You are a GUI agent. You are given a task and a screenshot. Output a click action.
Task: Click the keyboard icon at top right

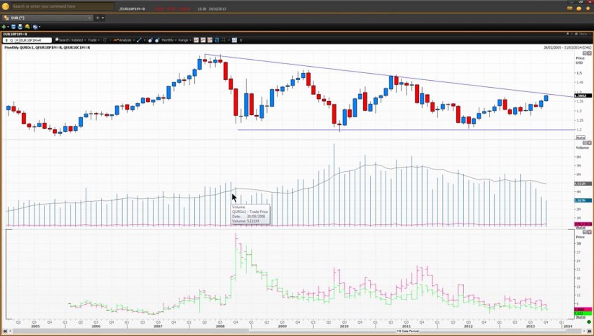(x=570, y=8)
